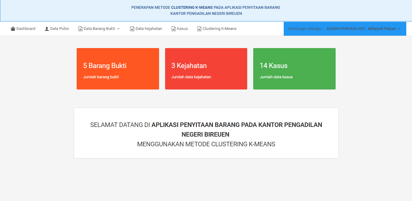Viewport: 412px width, 201px height.
Task: Click the Dashboard home icon
Action: click(13, 29)
